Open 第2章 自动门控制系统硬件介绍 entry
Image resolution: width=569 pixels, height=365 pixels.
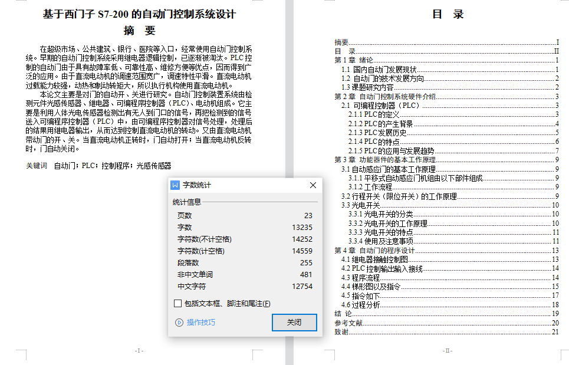(x=385, y=97)
